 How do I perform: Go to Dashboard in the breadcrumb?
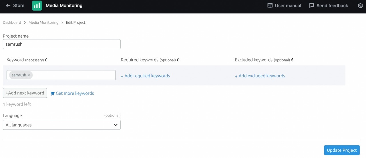[x=12, y=23]
